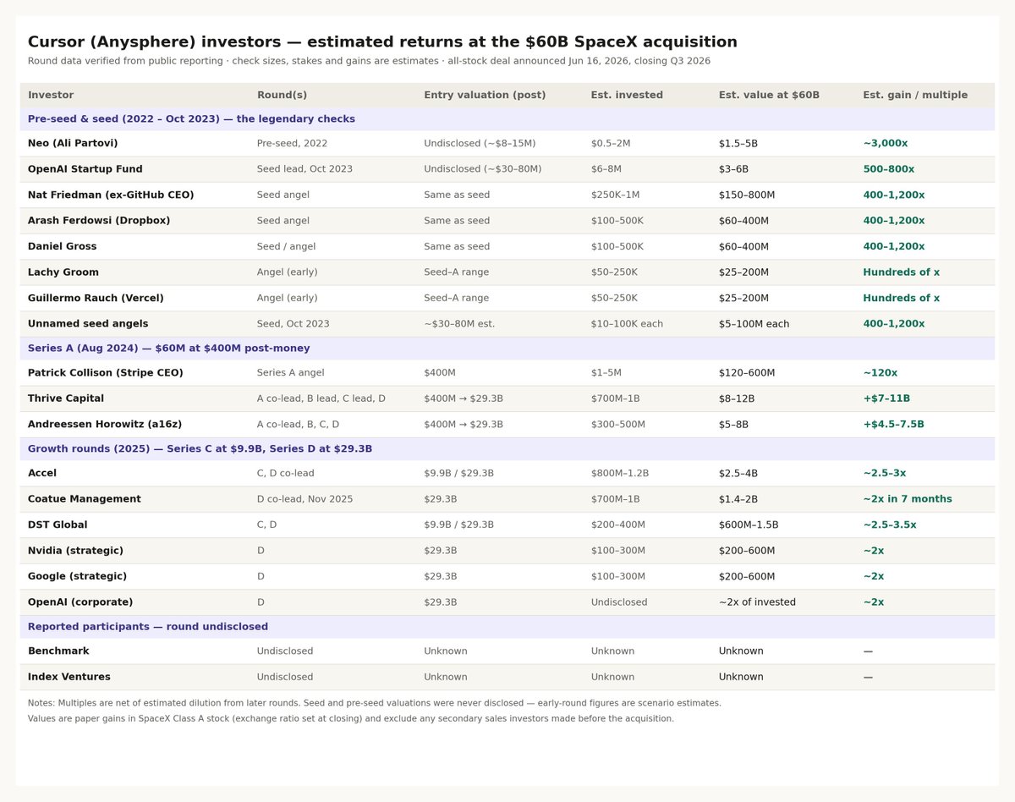Click the 'Lachy Groom' investor name
Image resolution: width=1015 pixels, height=802 pixels.
coord(63,272)
